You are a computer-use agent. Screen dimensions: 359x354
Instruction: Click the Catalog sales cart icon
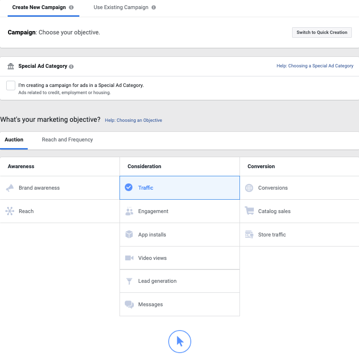(x=249, y=211)
